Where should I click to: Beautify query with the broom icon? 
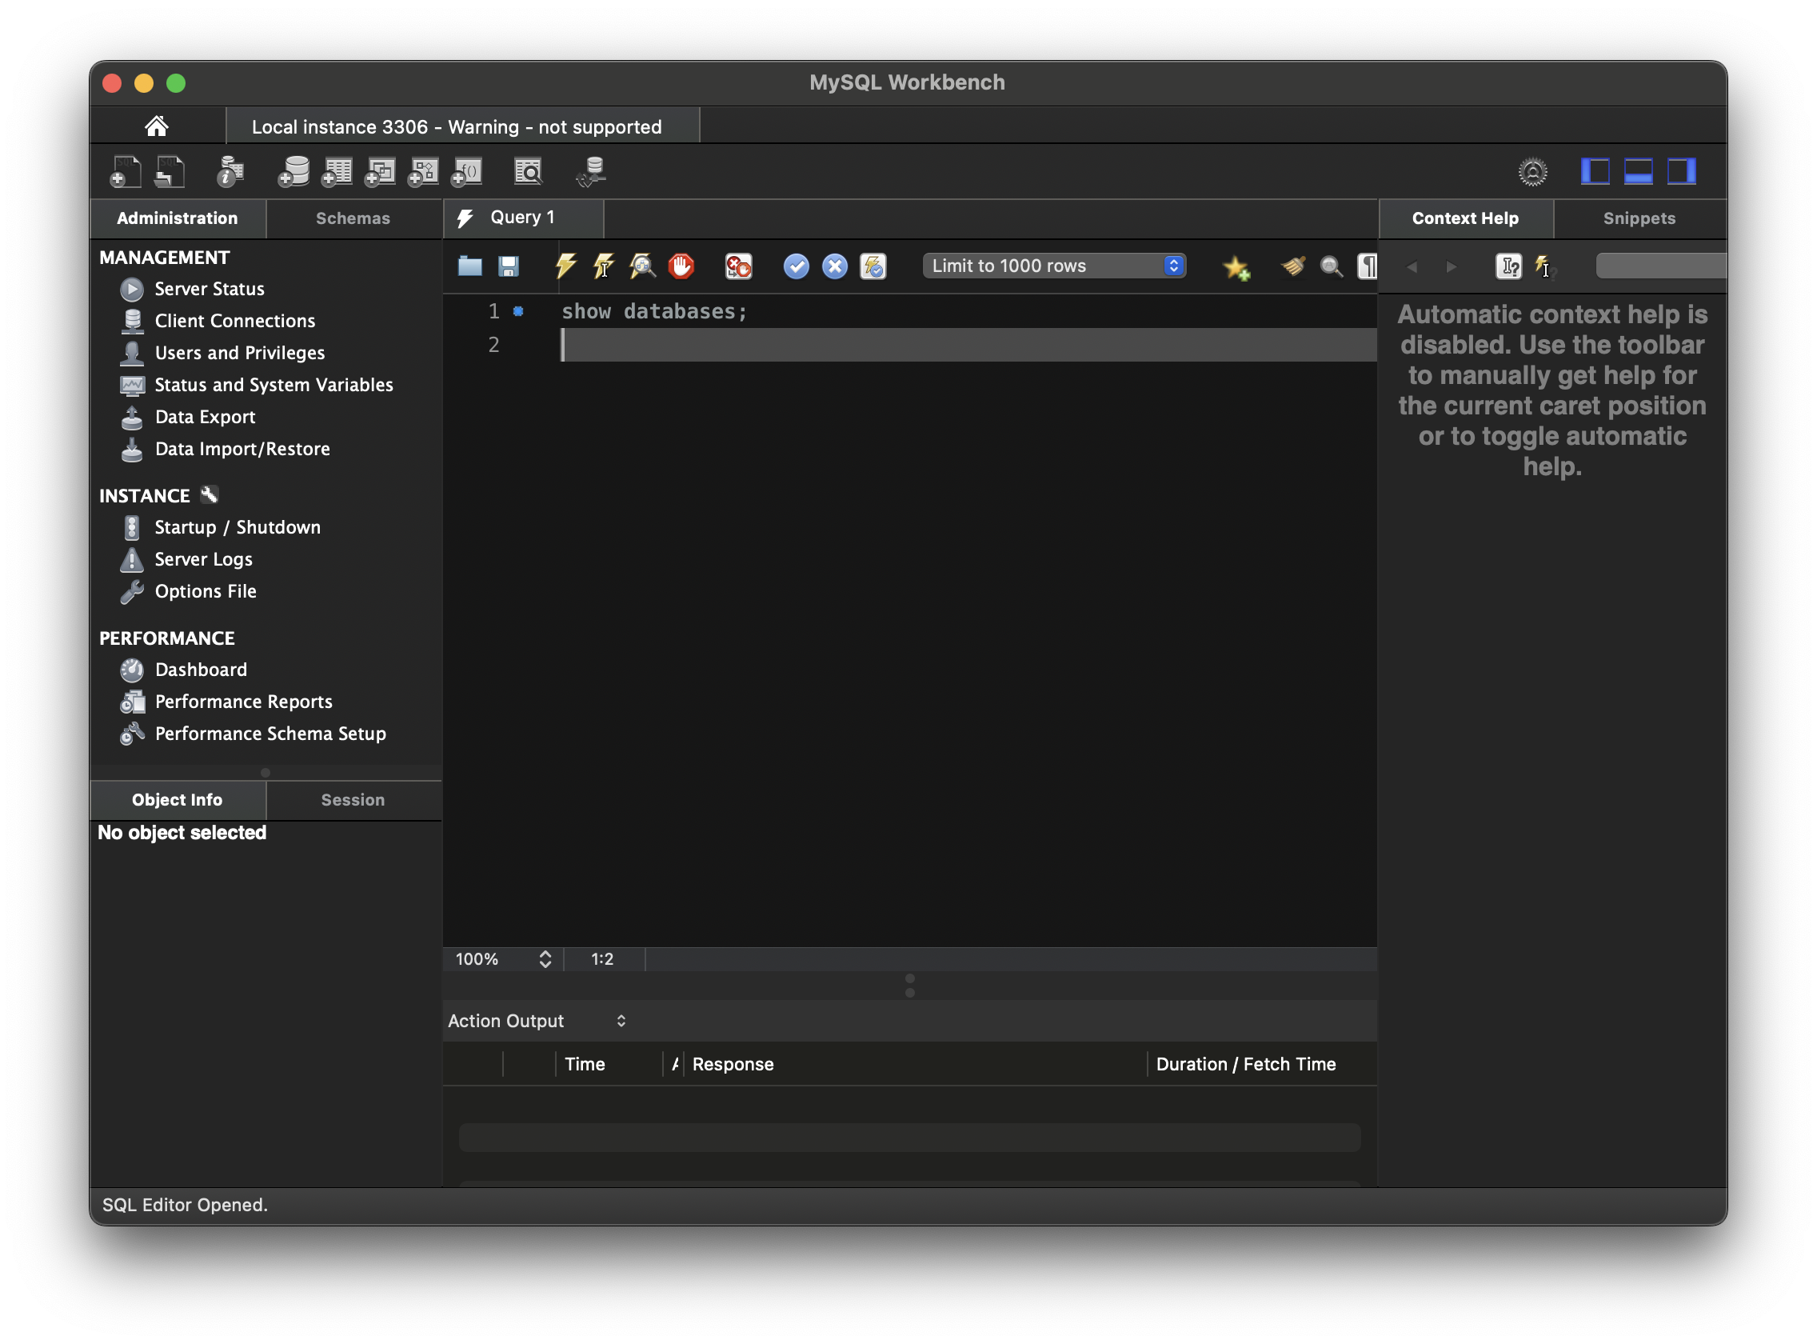pyautogui.click(x=1292, y=266)
